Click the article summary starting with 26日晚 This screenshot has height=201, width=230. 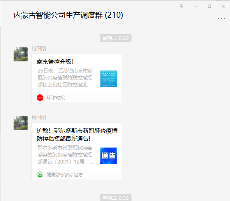click(65, 78)
